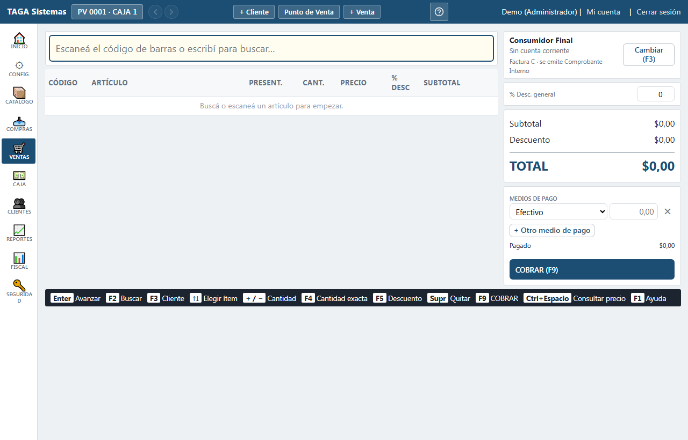Focus the barcode search field

271,48
